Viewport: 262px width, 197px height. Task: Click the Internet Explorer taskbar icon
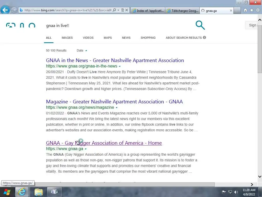(22, 192)
